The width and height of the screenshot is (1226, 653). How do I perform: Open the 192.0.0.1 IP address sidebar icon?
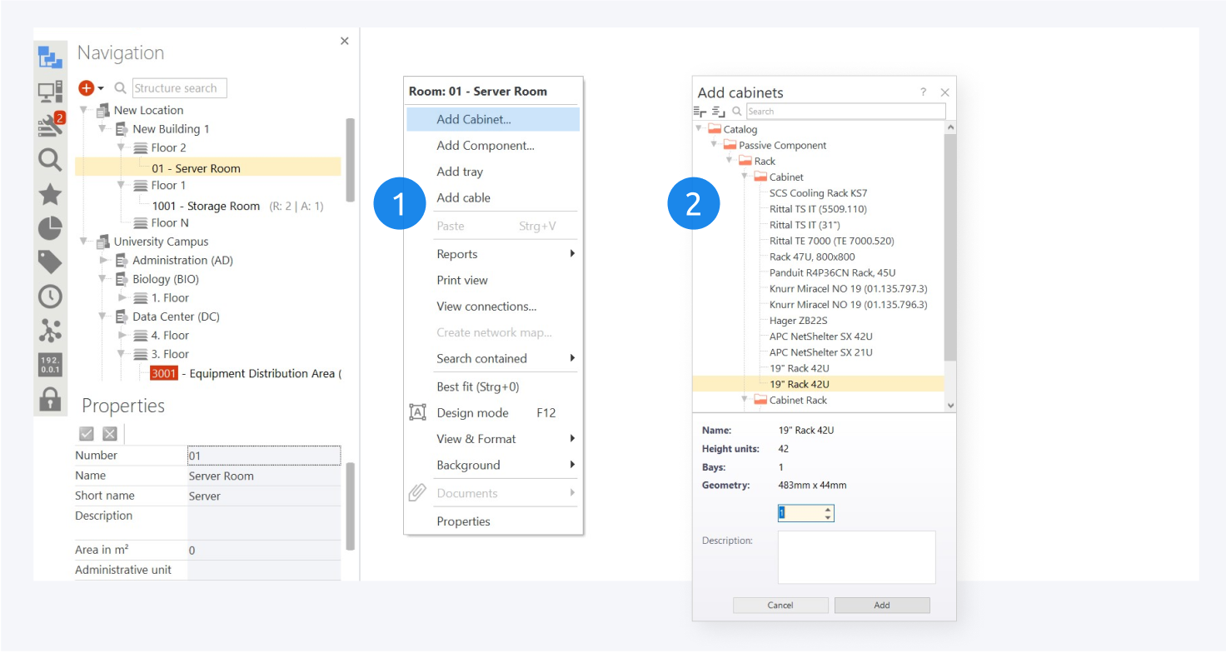pos(50,365)
